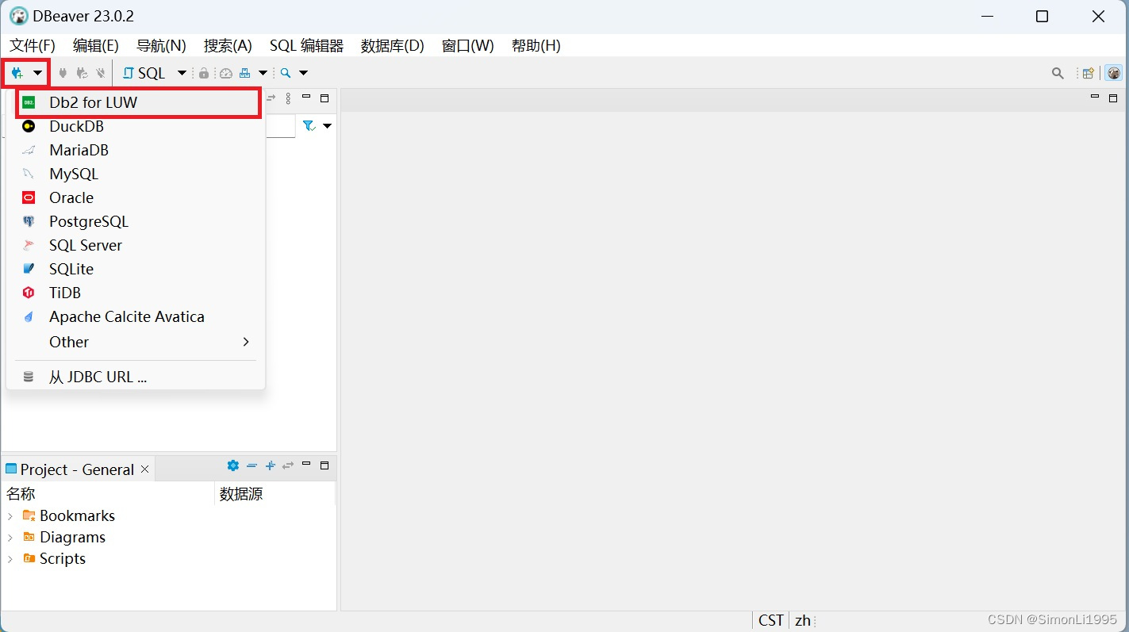Minimize the database navigator panel
Screen dimensions: 1129x632
[x=306, y=98]
